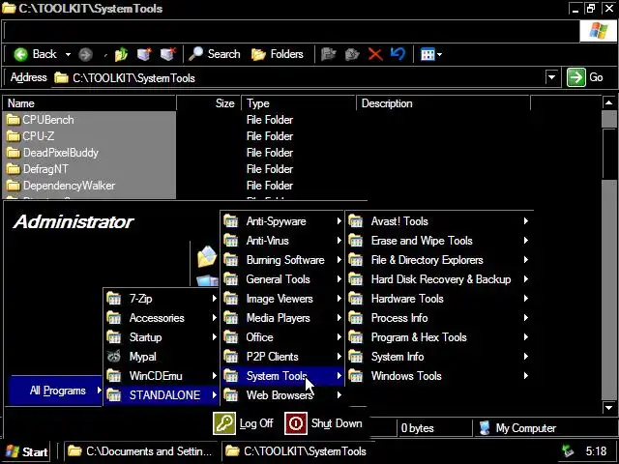Viewport: 619px width, 464px height.
Task: Open the WinCDEmu program group
Action: [162, 376]
